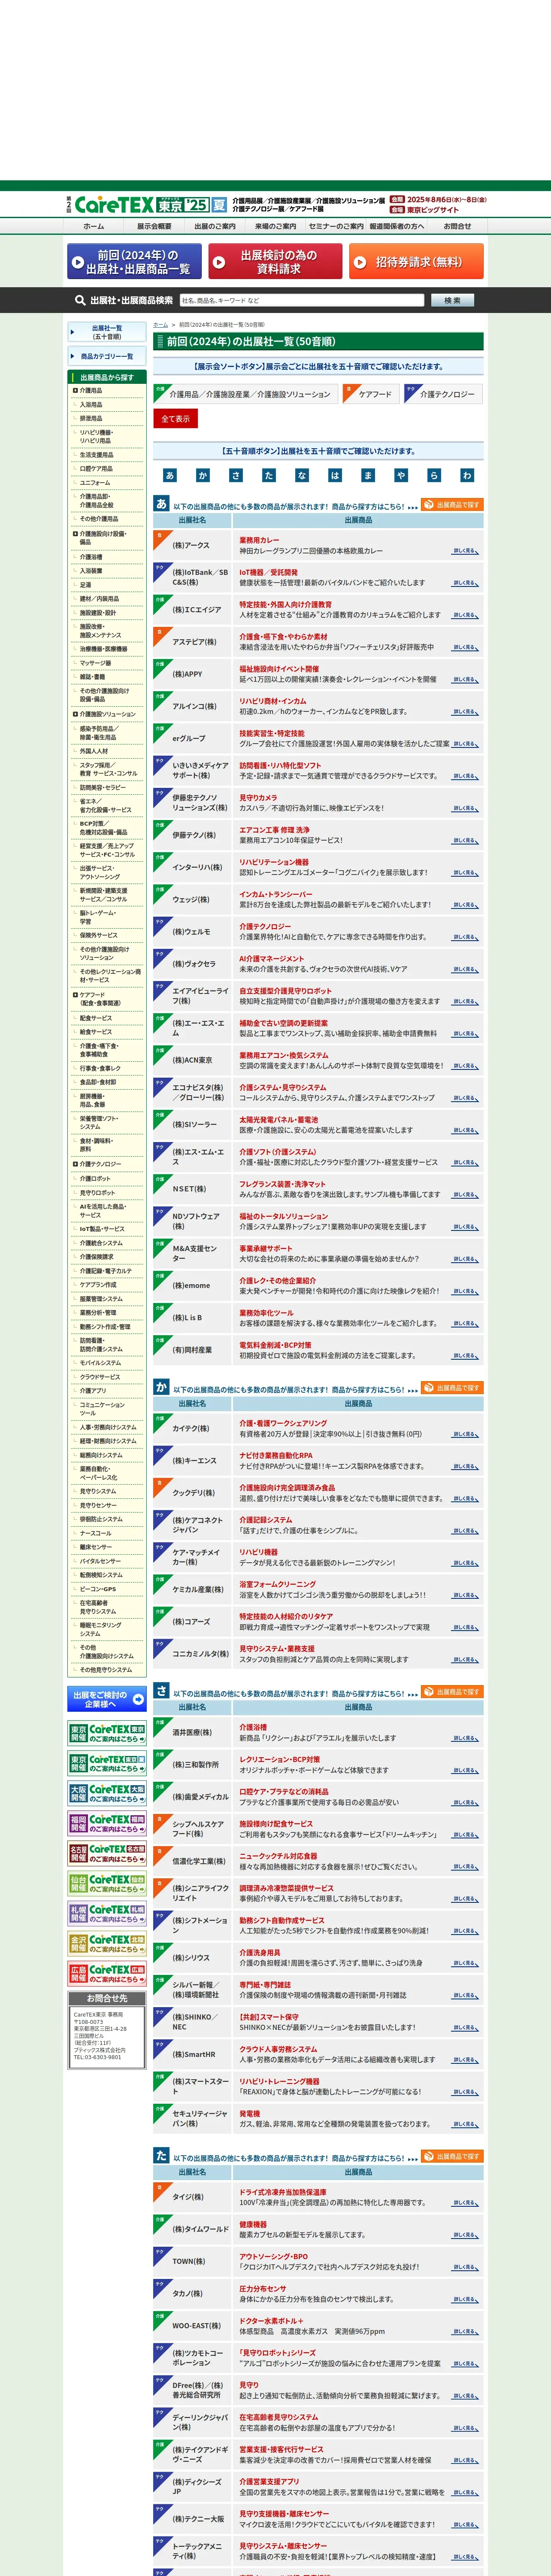Screen dimensions: 551x2576
Task: Jump to ら kana index
Action: [x=434, y=475]
